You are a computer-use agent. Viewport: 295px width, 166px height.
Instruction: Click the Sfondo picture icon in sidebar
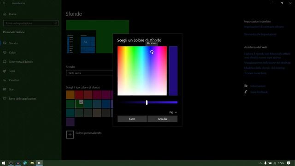[x=5, y=43]
